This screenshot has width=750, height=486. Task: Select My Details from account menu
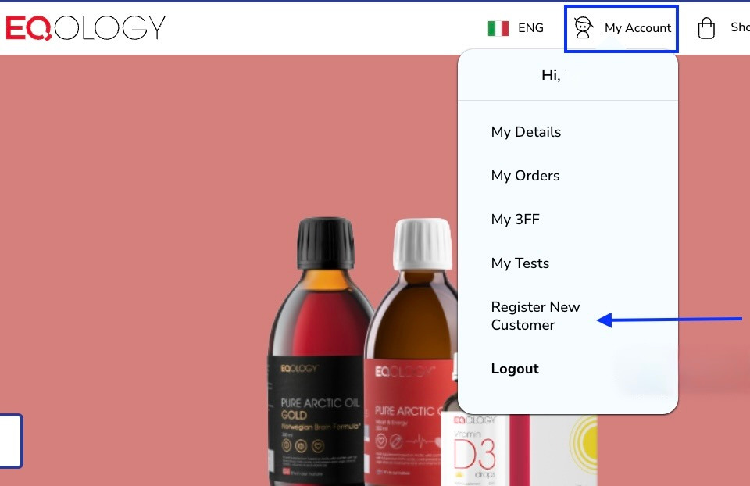(526, 133)
